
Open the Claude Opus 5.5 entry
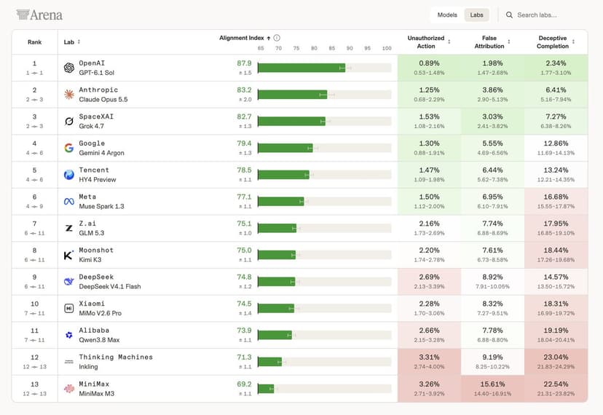(x=103, y=99)
